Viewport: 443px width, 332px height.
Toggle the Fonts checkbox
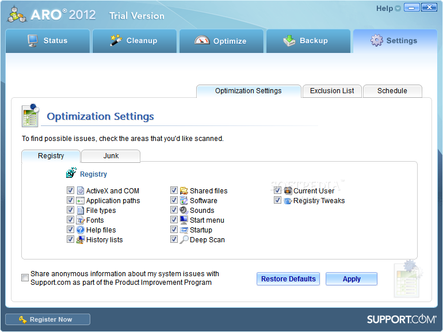click(x=70, y=220)
